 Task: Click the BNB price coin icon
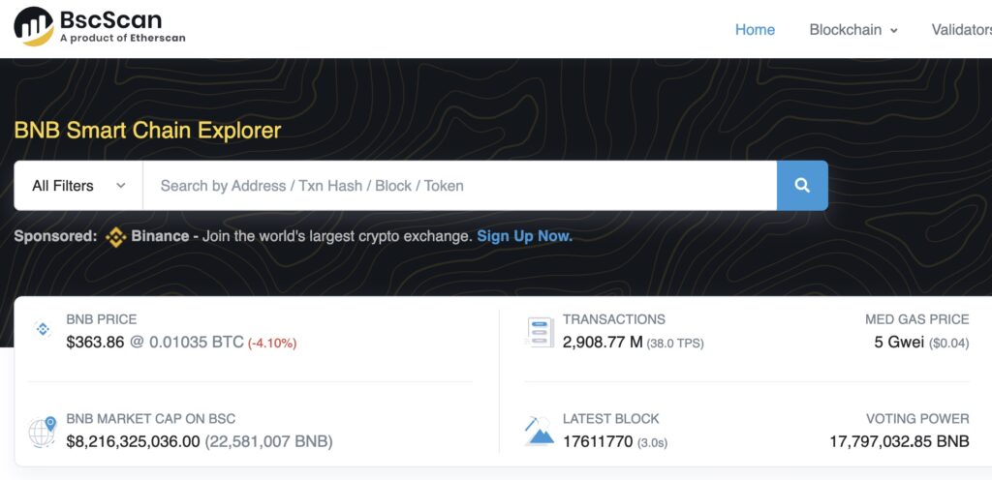43,328
